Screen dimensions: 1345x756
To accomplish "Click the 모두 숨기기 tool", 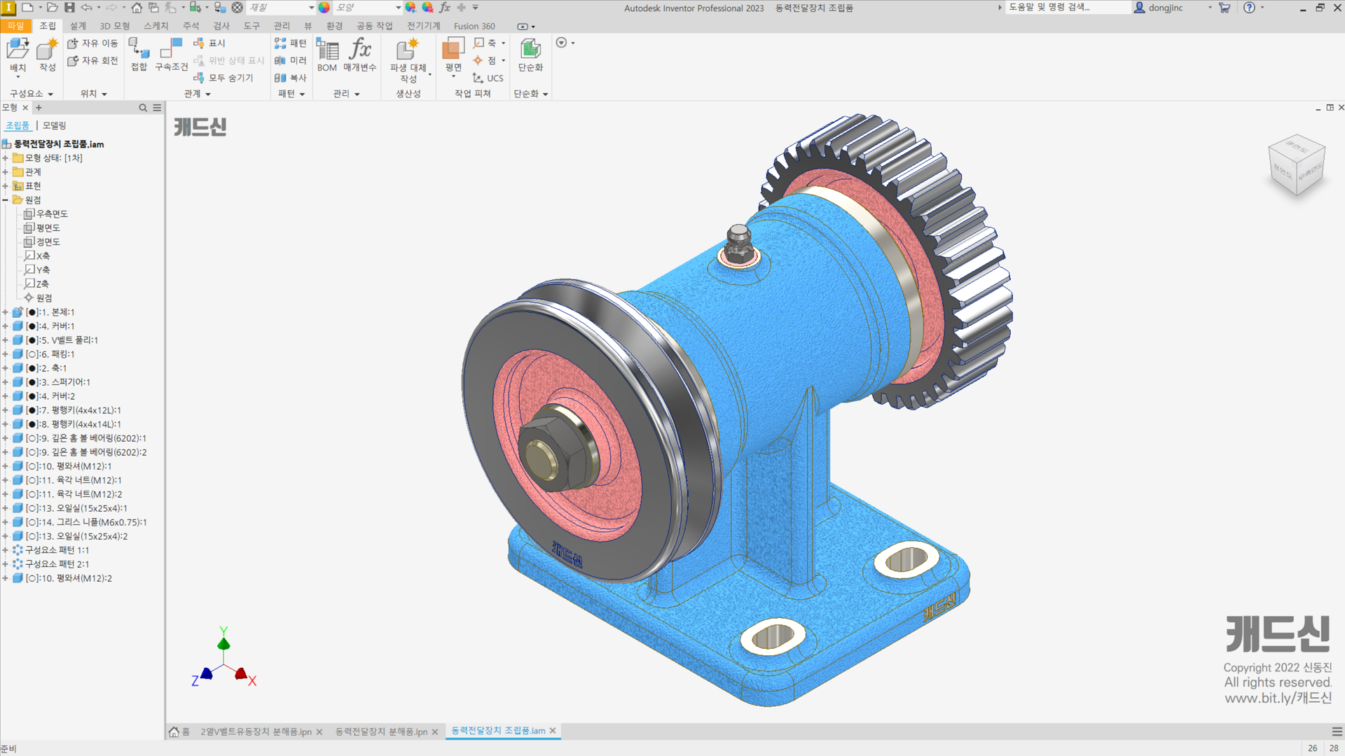I will (223, 78).
